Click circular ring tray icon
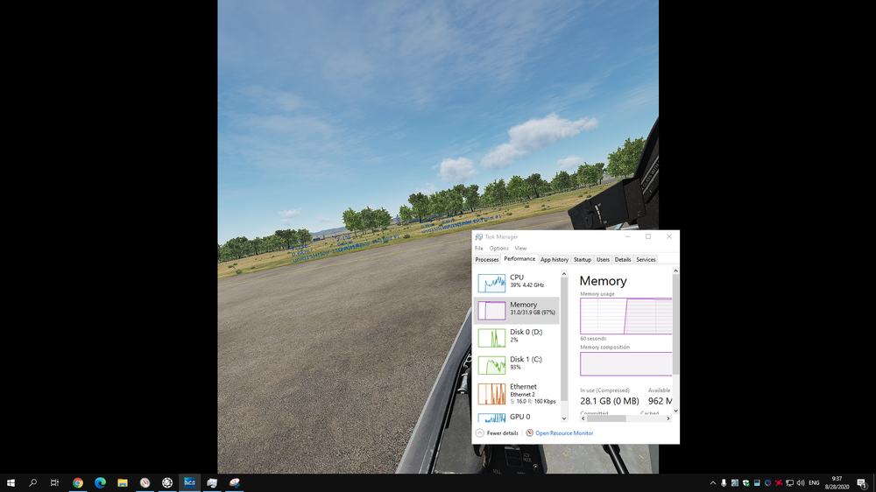Viewport: 876px width, 492px height. pos(767,483)
